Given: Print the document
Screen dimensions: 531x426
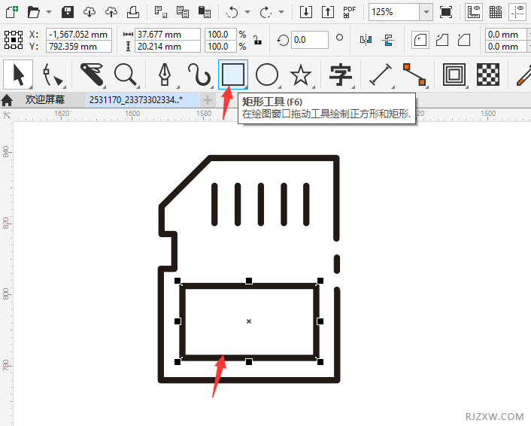Looking at the screenshot, I should coord(132,12).
